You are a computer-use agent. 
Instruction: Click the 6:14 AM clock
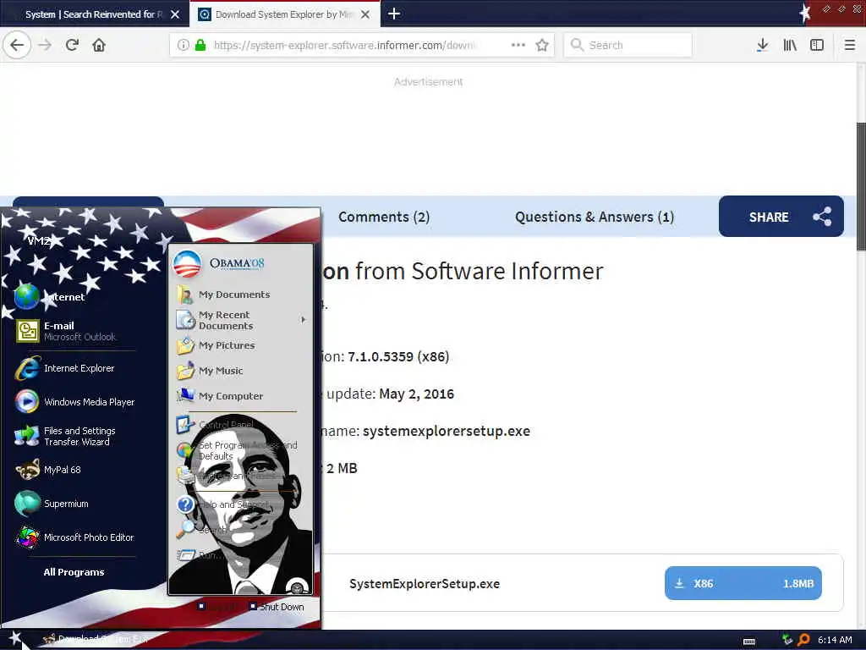pos(835,640)
